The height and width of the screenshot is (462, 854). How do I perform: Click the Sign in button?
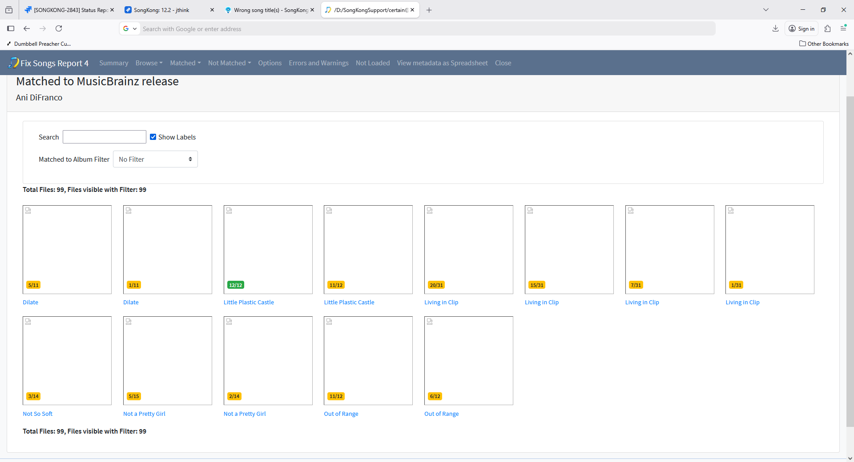pyautogui.click(x=802, y=28)
